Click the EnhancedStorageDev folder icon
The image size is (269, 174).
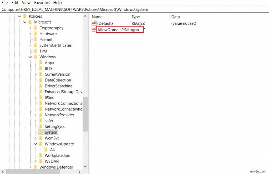(x=41, y=92)
